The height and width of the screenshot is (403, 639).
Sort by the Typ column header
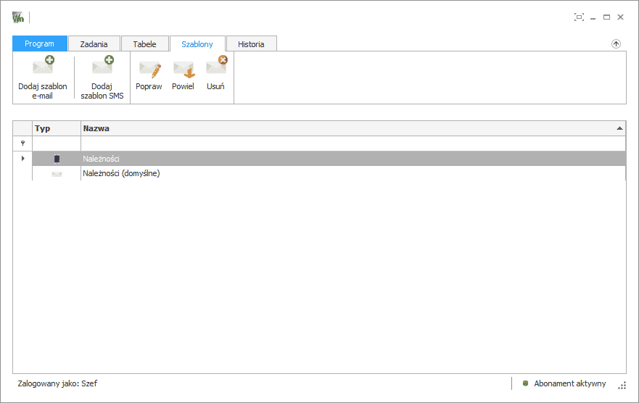[x=57, y=128]
